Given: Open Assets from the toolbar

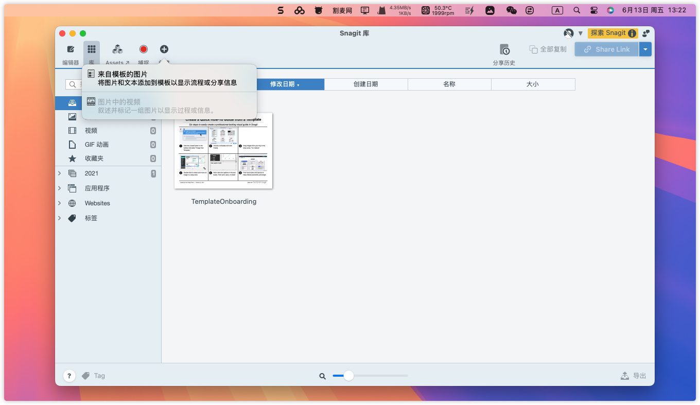Looking at the screenshot, I should tap(117, 50).
